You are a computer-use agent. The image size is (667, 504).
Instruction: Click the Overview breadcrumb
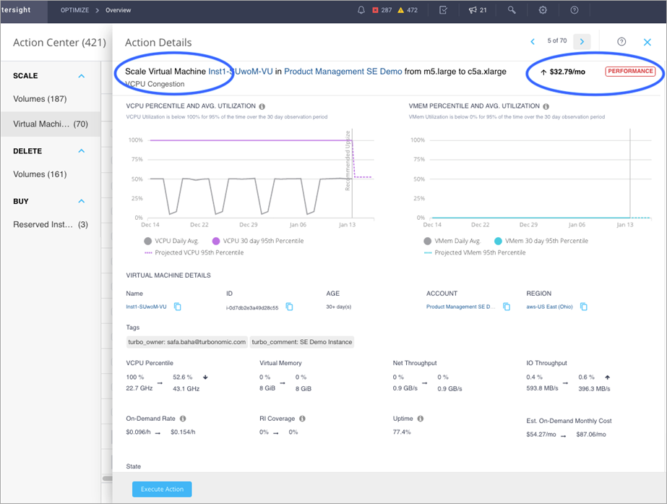[x=119, y=10]
